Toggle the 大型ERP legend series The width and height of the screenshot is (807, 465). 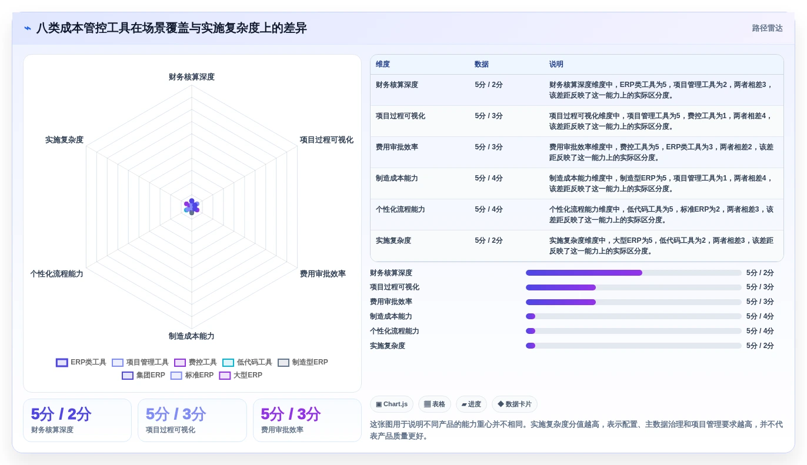(x=241, y=375)
